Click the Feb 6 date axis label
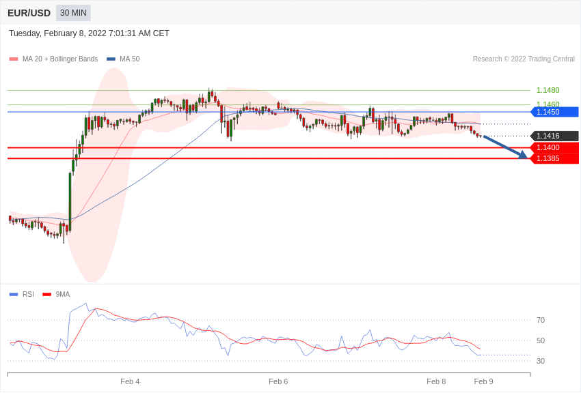 point(278,381)
